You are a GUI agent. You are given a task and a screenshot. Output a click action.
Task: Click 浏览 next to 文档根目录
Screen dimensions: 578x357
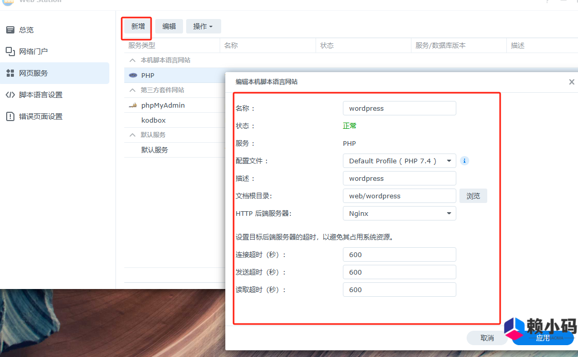click(473, 196)
